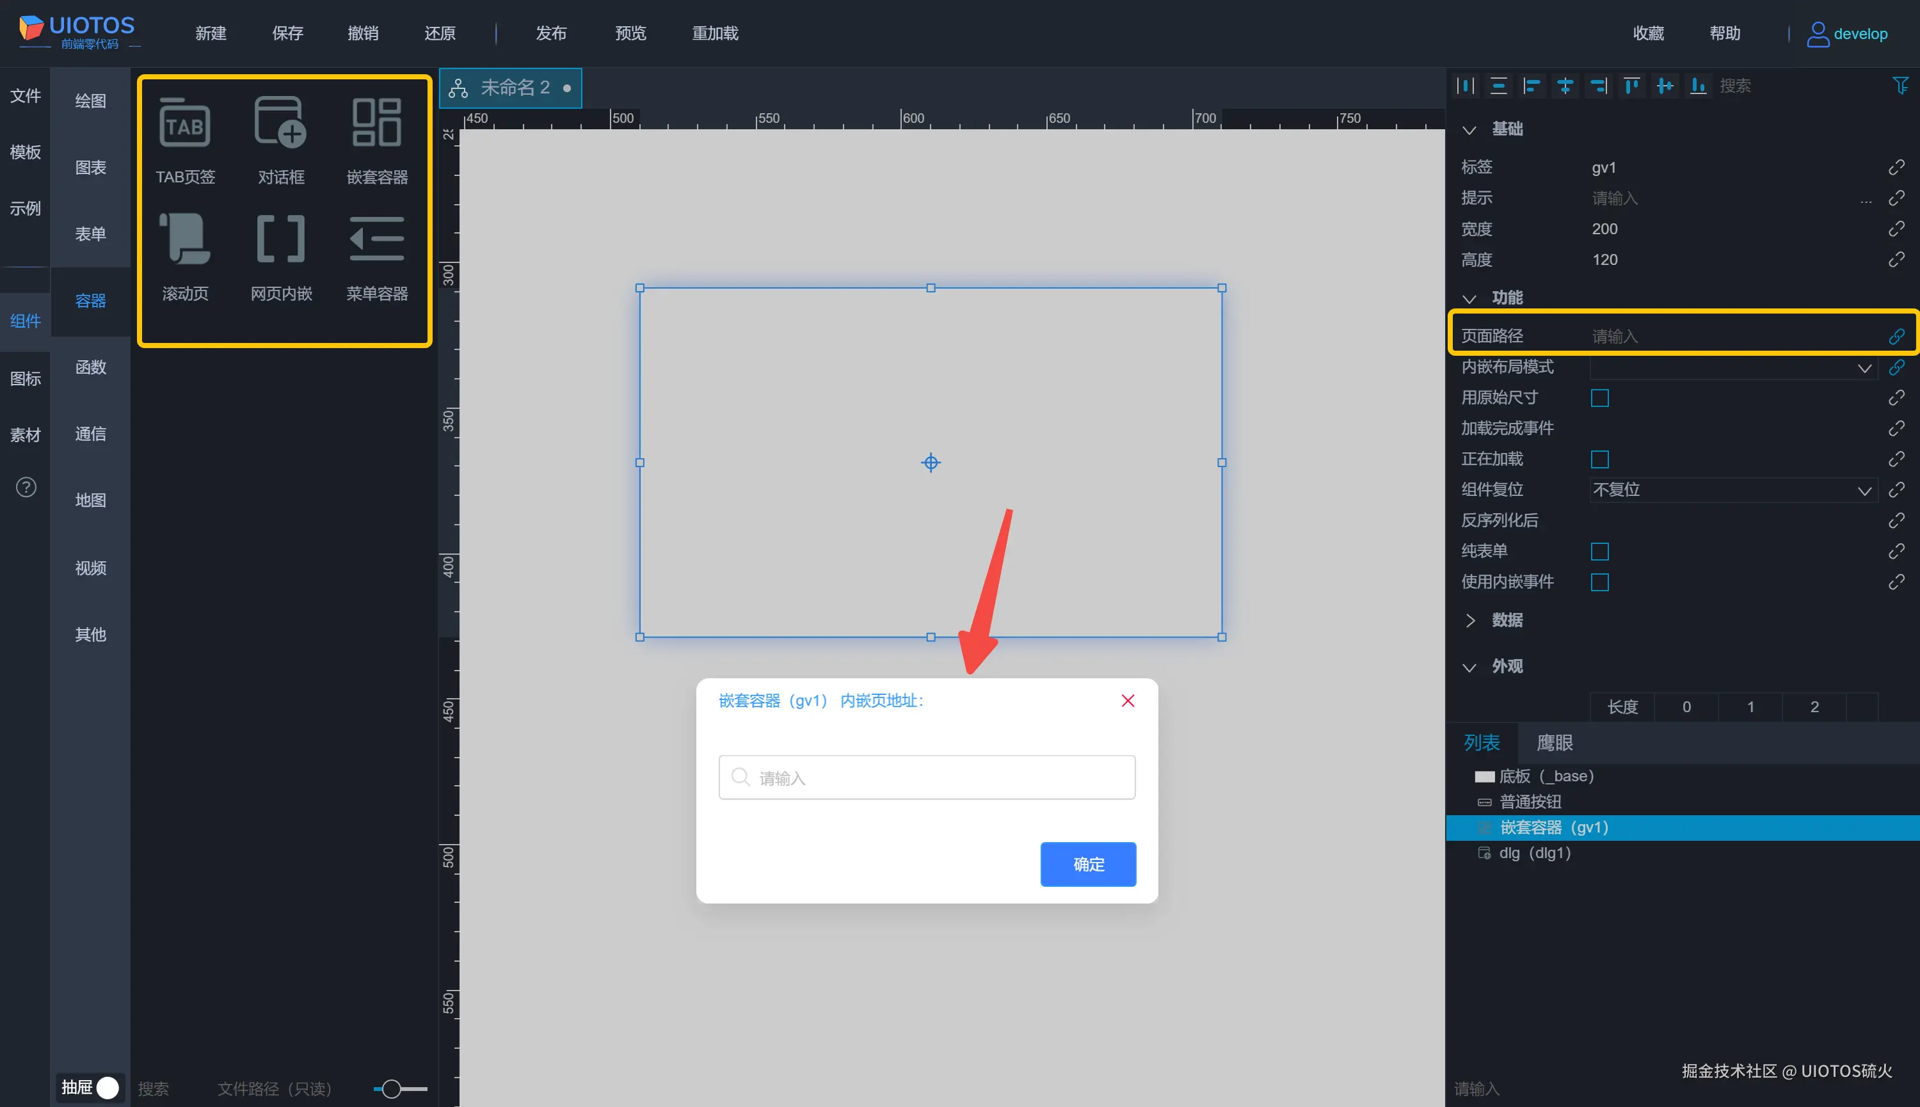This screenshot has height=1107, width=1920.
Task: Open the 内嵌布局模式 dropdown
Action: point(1732,367)
